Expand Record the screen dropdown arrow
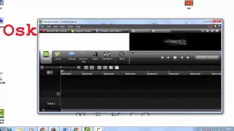 coord(69,31)
